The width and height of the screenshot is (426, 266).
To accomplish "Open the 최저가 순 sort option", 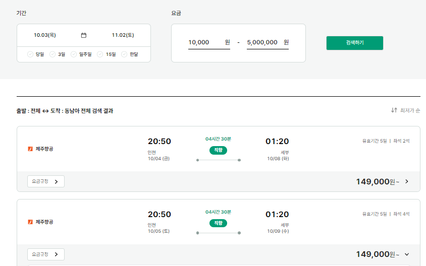I will [406, 110].
